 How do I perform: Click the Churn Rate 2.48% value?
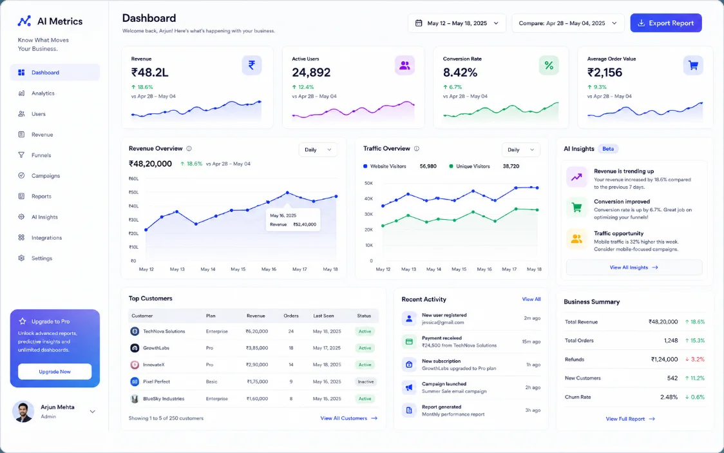point(669,397)
